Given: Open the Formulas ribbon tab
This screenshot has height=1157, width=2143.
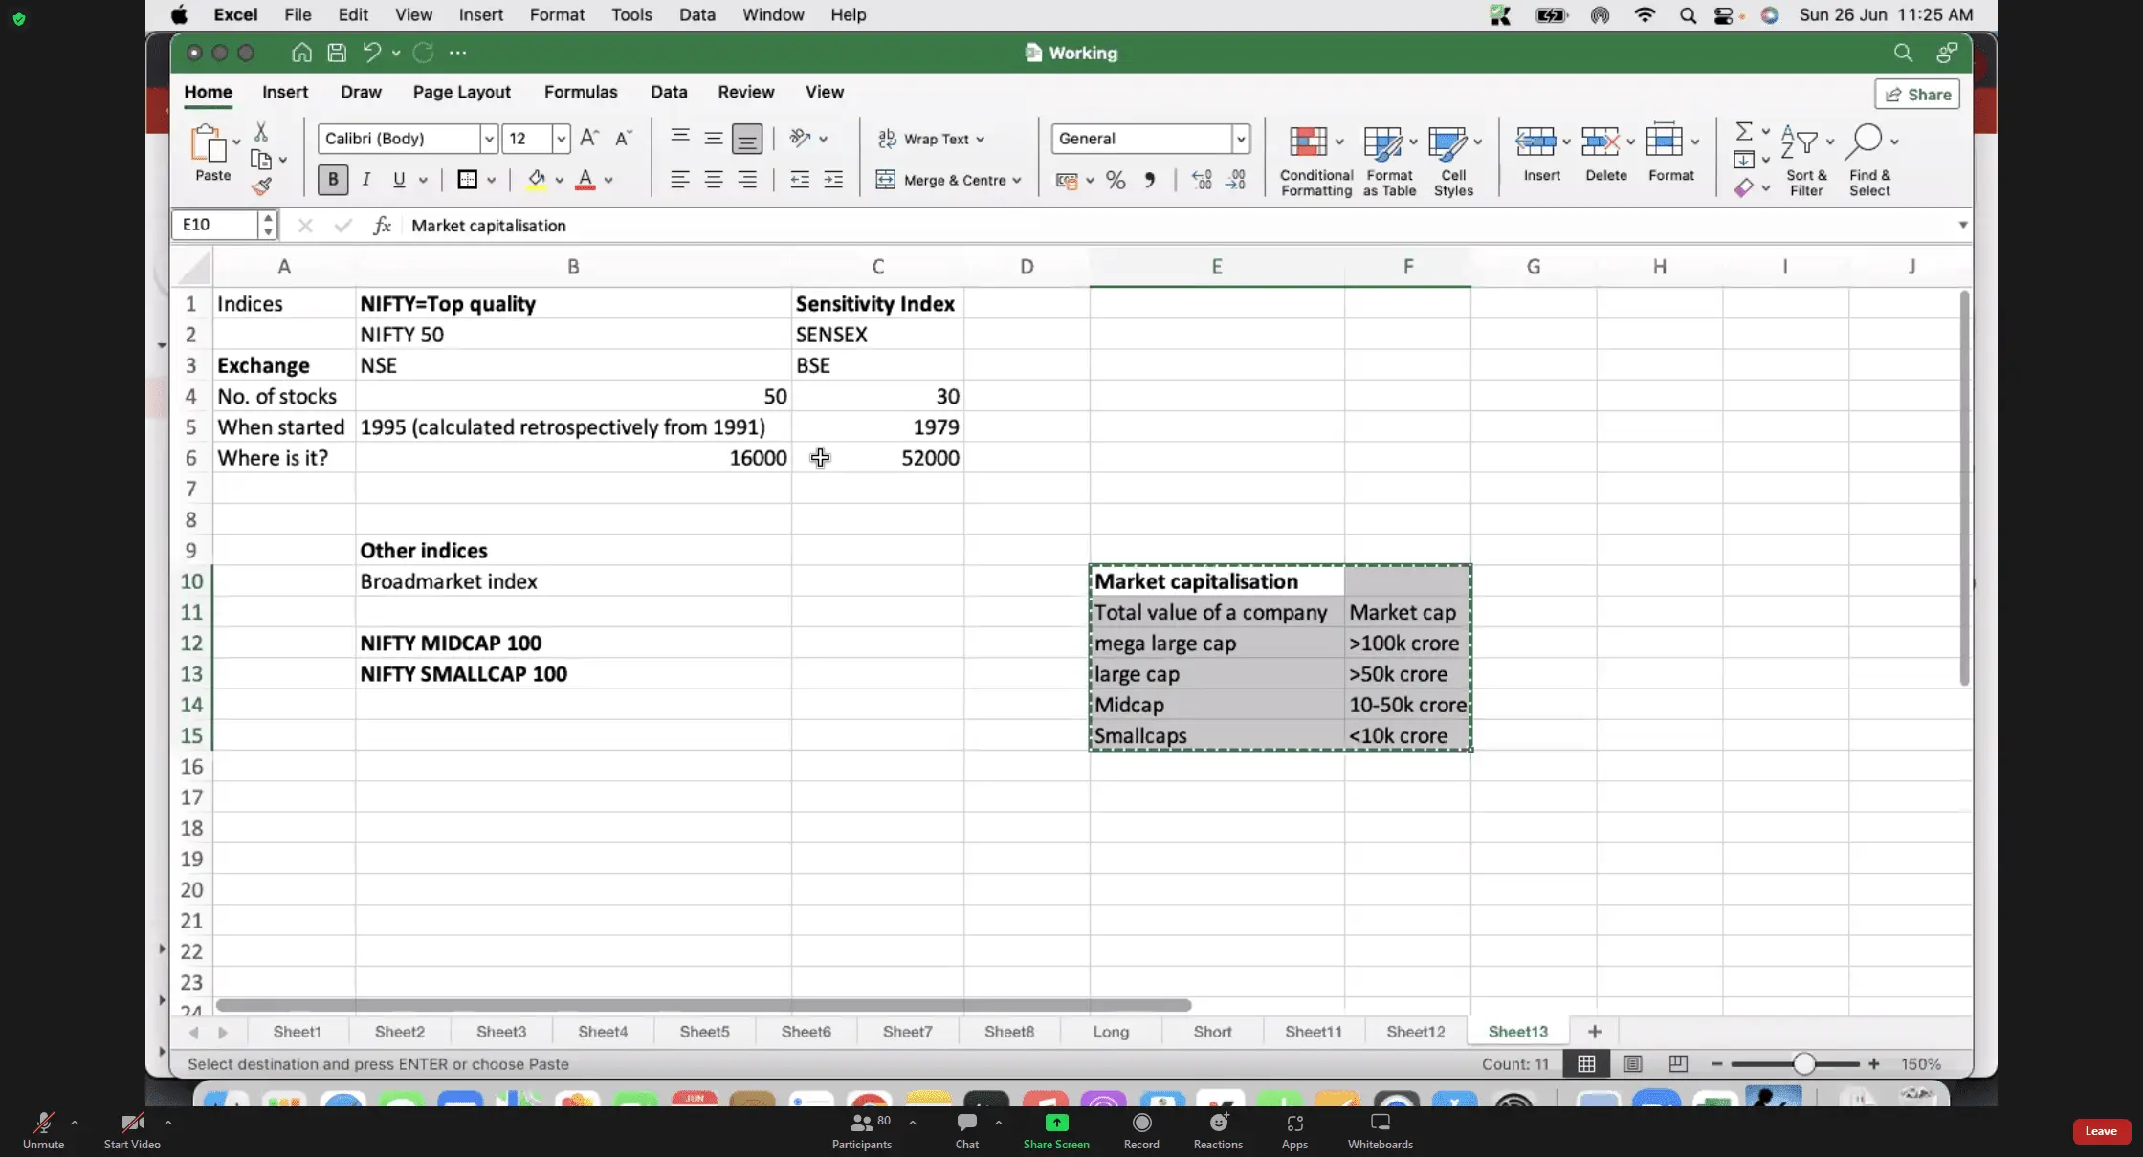Looking at the screenshot, I should click(580, 92).
